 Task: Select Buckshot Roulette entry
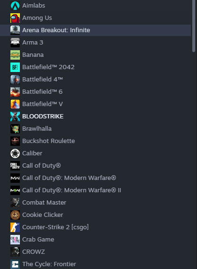point(95,141)
